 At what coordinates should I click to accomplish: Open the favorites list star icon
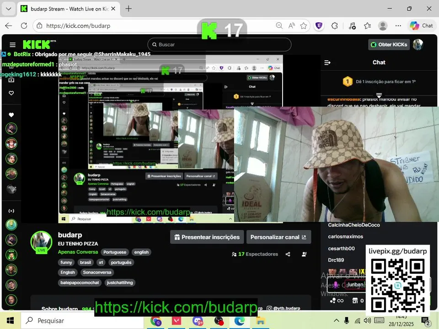coord(367,26)
